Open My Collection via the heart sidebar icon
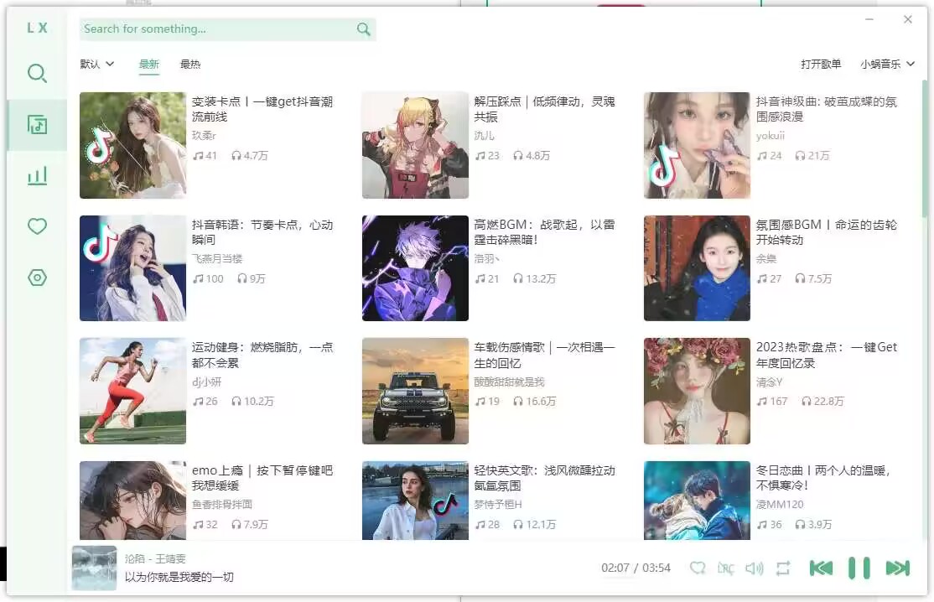Image resolution: width=934 pixels, height=602 pixels. (37, 226)
